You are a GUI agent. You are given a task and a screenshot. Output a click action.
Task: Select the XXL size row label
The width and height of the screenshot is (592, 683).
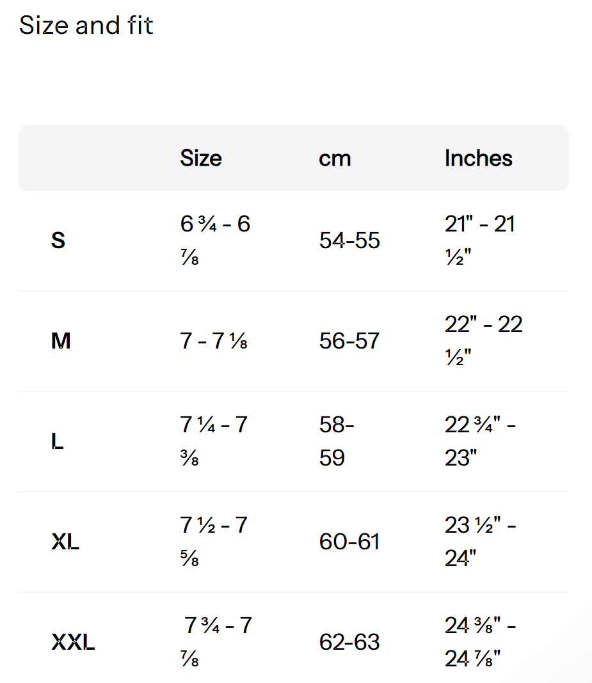pos(73,642)
